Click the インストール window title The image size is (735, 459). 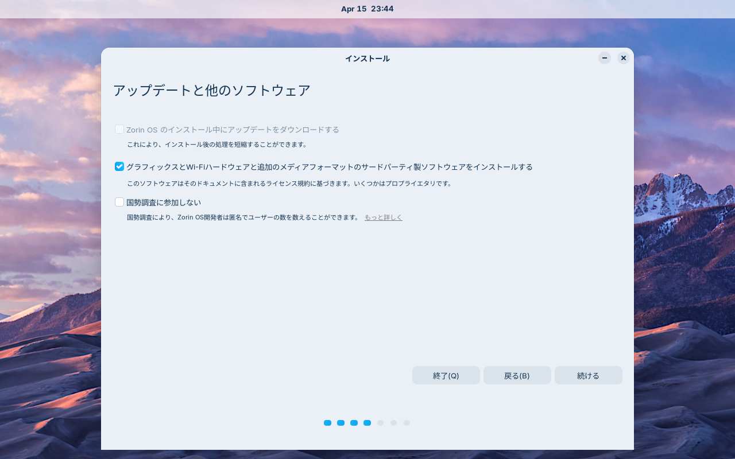point(367,59)
